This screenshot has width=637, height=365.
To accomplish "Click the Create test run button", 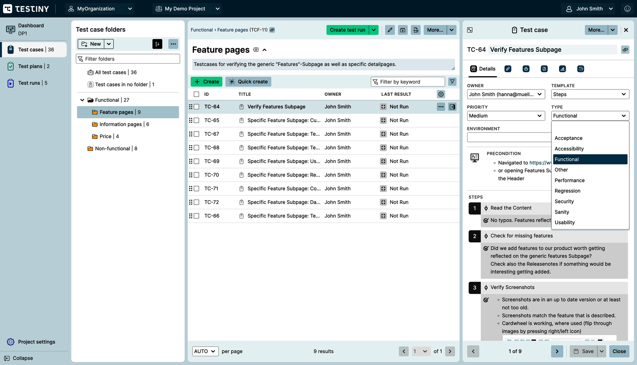I will (347, 30).
